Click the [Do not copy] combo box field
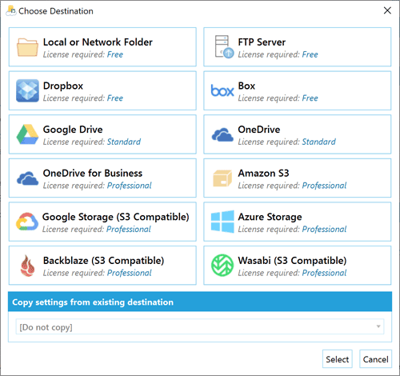This screenshot has height=376, width=400. point(200,326)
